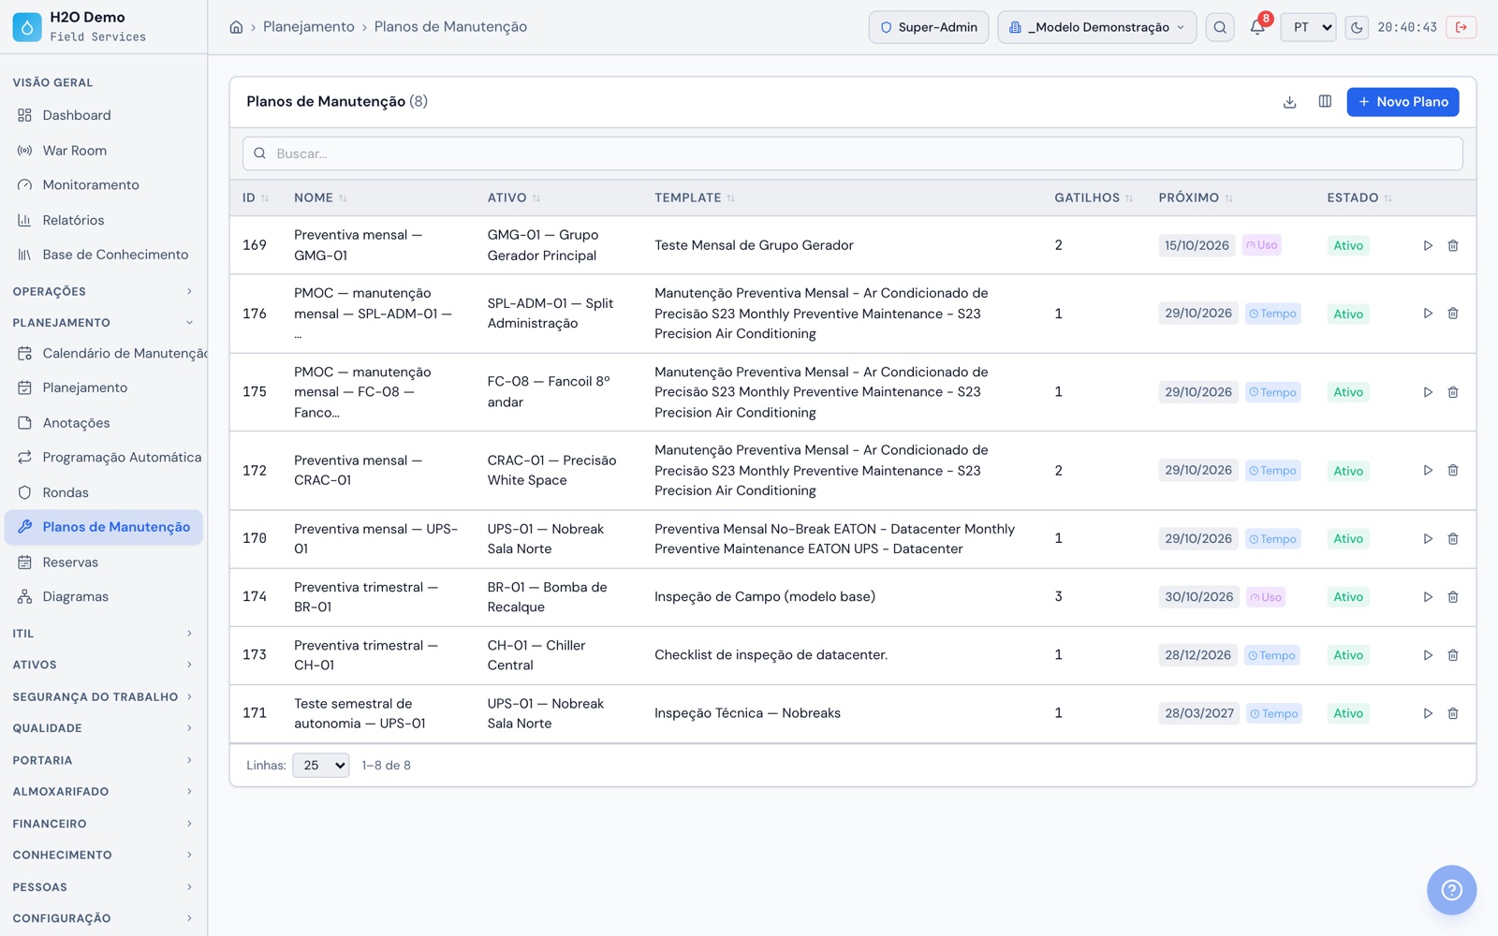This screenshot has width=1498, height=936.
Task: Open War Room in the sidebar
Action: tap(103, 151)
